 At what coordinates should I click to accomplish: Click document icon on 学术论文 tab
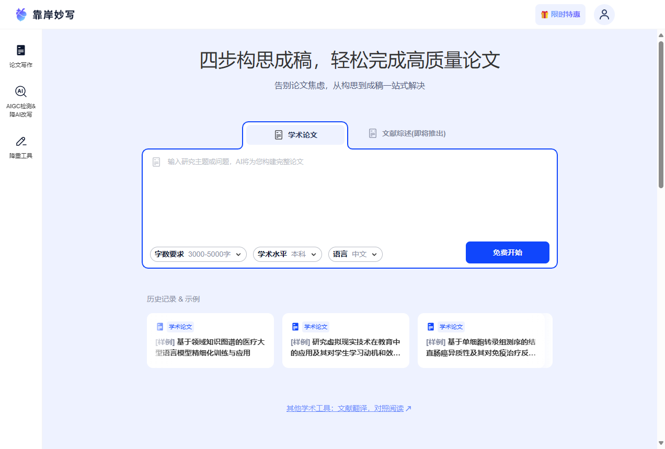pos(279,135)
